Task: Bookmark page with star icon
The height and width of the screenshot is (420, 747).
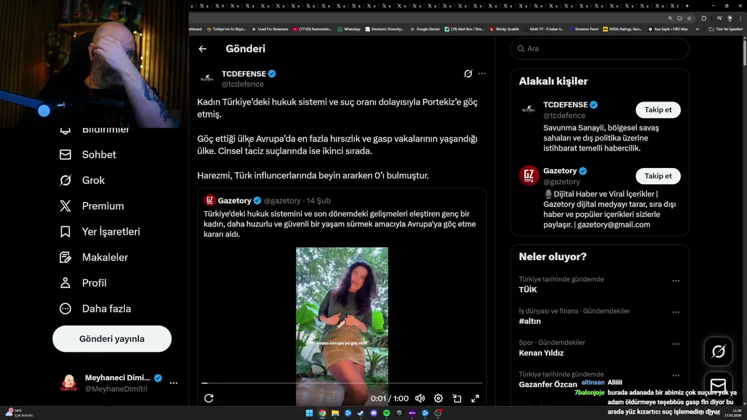Action: click(x=689, y=19)
